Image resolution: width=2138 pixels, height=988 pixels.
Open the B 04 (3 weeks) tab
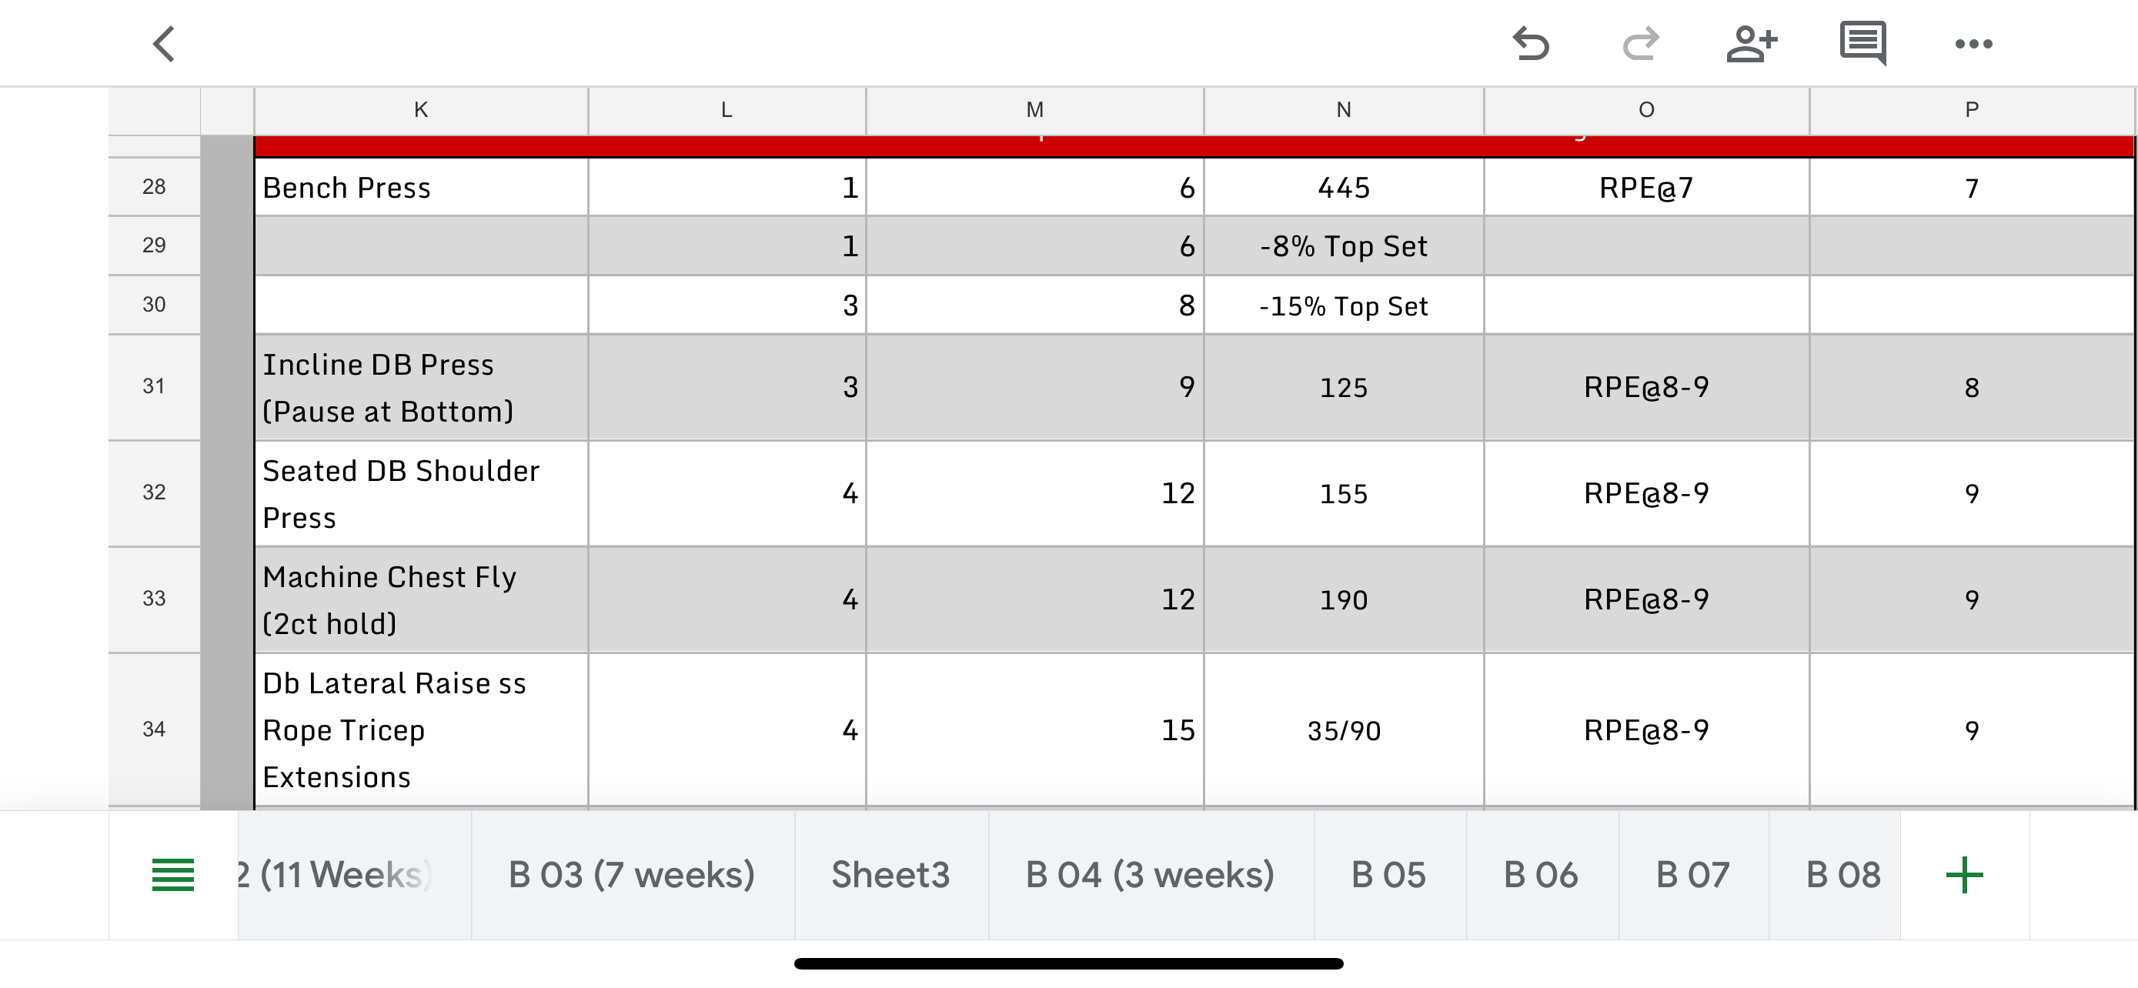pos(1150,875)
